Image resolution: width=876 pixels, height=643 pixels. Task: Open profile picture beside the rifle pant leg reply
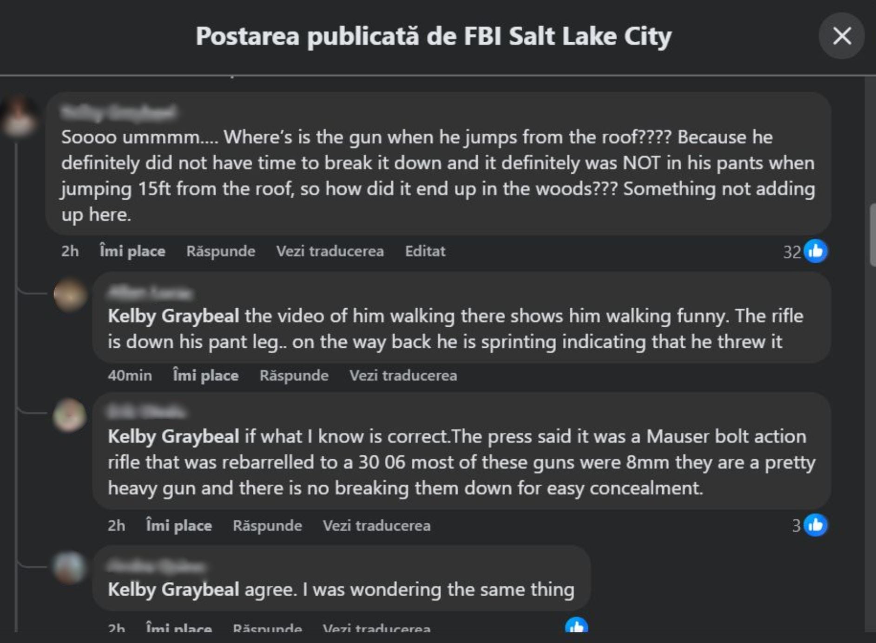pyautogui.click(x=70, y=294)
